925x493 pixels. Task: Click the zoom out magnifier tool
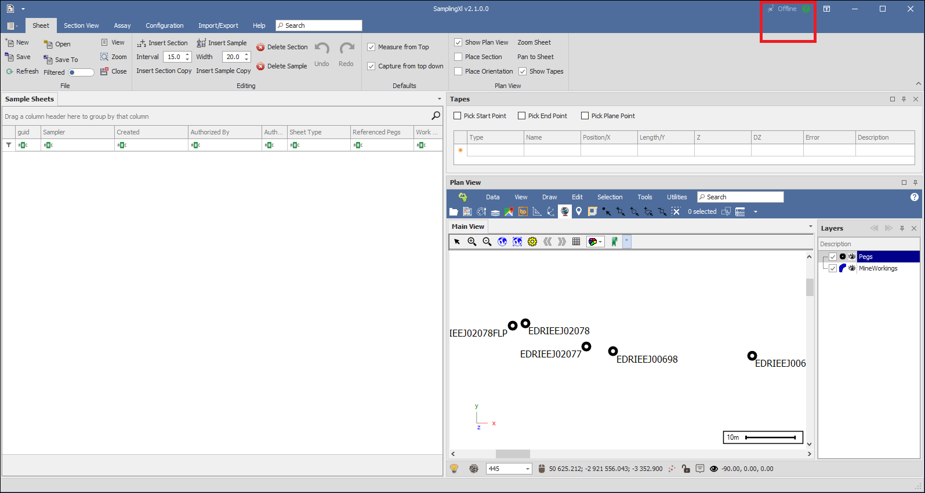pos(487,242)
